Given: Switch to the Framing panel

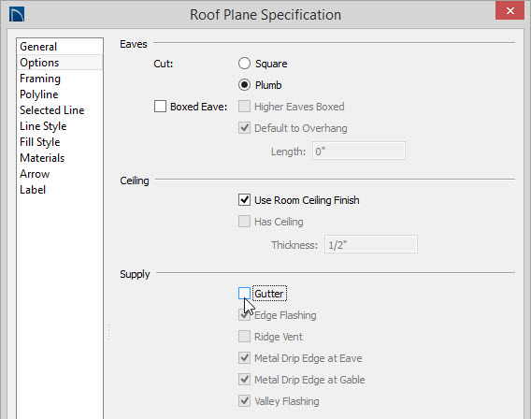Looking at the screenshot, I should pos(40,79).
